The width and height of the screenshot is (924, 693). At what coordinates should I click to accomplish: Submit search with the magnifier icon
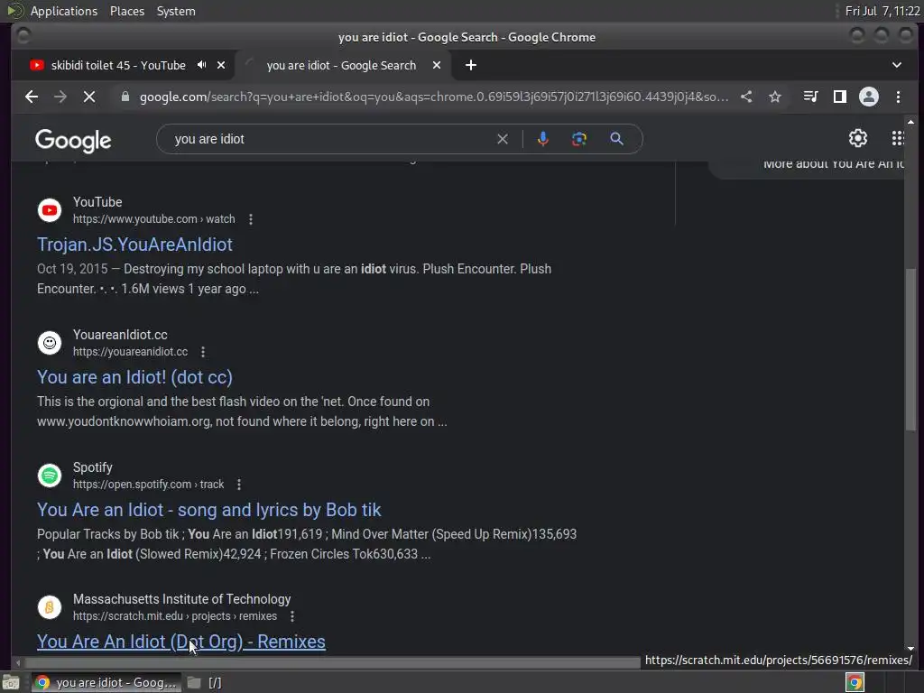[x=616, y=139]
